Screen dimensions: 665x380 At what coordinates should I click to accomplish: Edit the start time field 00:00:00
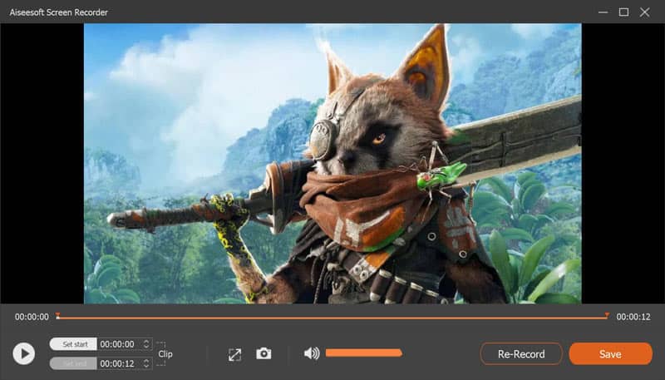click(x=119, y=344)
